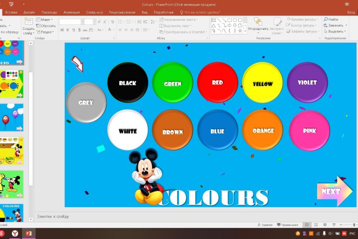Toggle bulleted list
This screenshot has height=239, width=358.
[x=120, y=22]
